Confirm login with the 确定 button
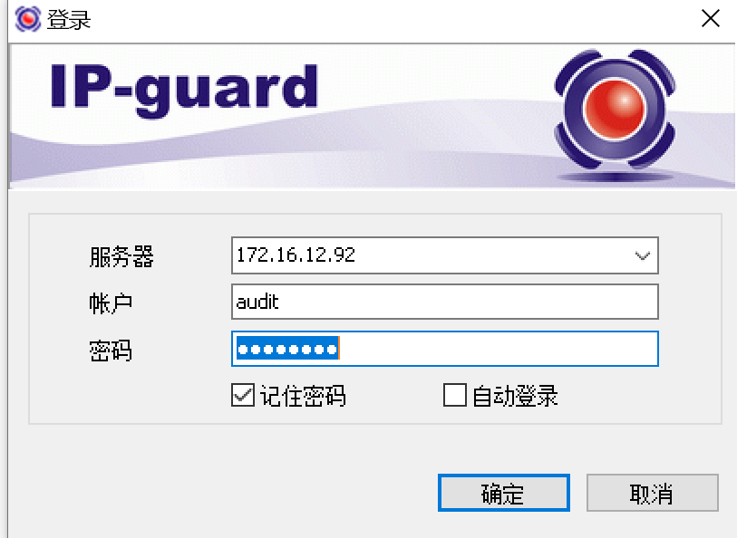The height and width of the screenshot is (538, 737). click(503, 493)
